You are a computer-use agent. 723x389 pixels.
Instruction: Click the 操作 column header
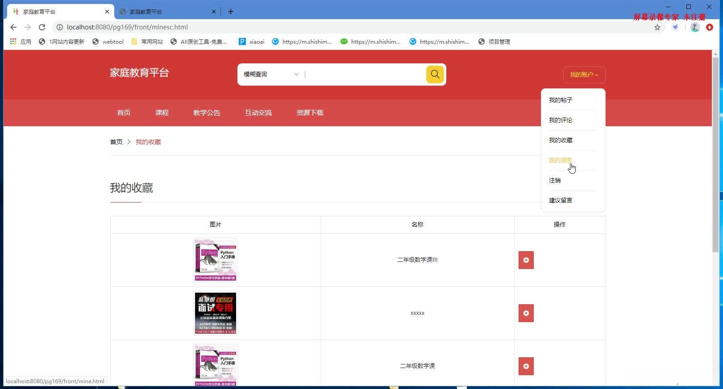[560, 224]
